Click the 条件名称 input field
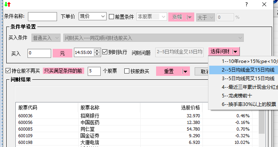Image resolution: width=278 pixels, height=147 pixels. click(x=42, y=16)
